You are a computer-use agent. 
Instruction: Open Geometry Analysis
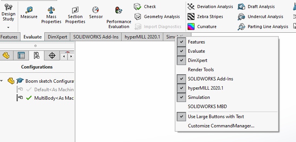pyautogui.click(x=157, y=17)
